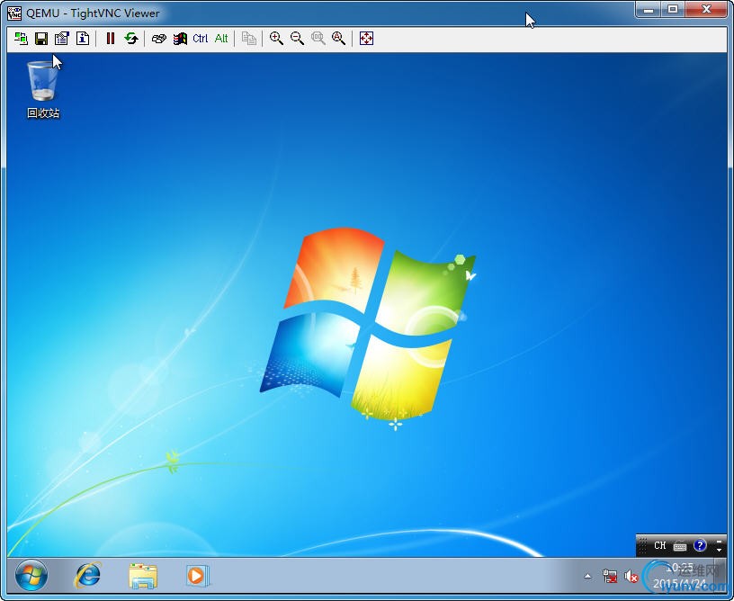Zoom in with the plus magnifier
This screenshot has width=734, height=601.
pos(276,39)
